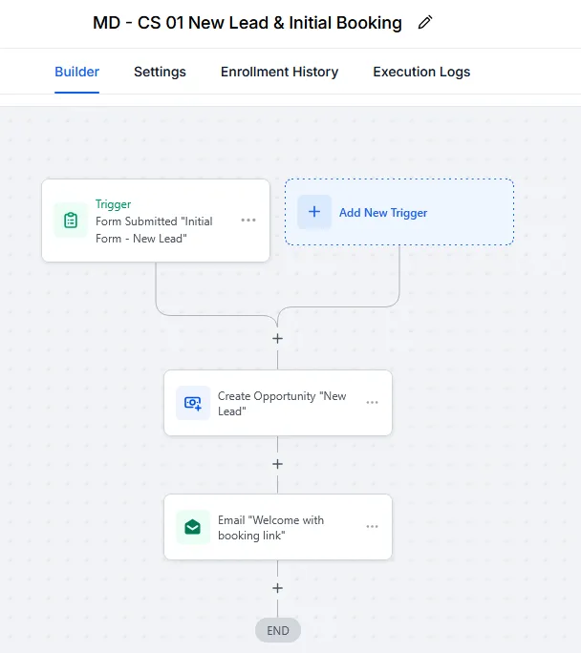Insert a step after Create Opportunity

click(x=278, y=464)
